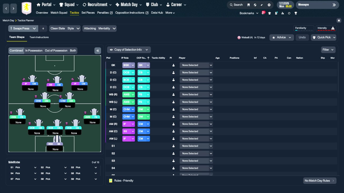Click the tactics board shortcut icon
The width and height of the screenshot is (344, 193).
[276, 13]
